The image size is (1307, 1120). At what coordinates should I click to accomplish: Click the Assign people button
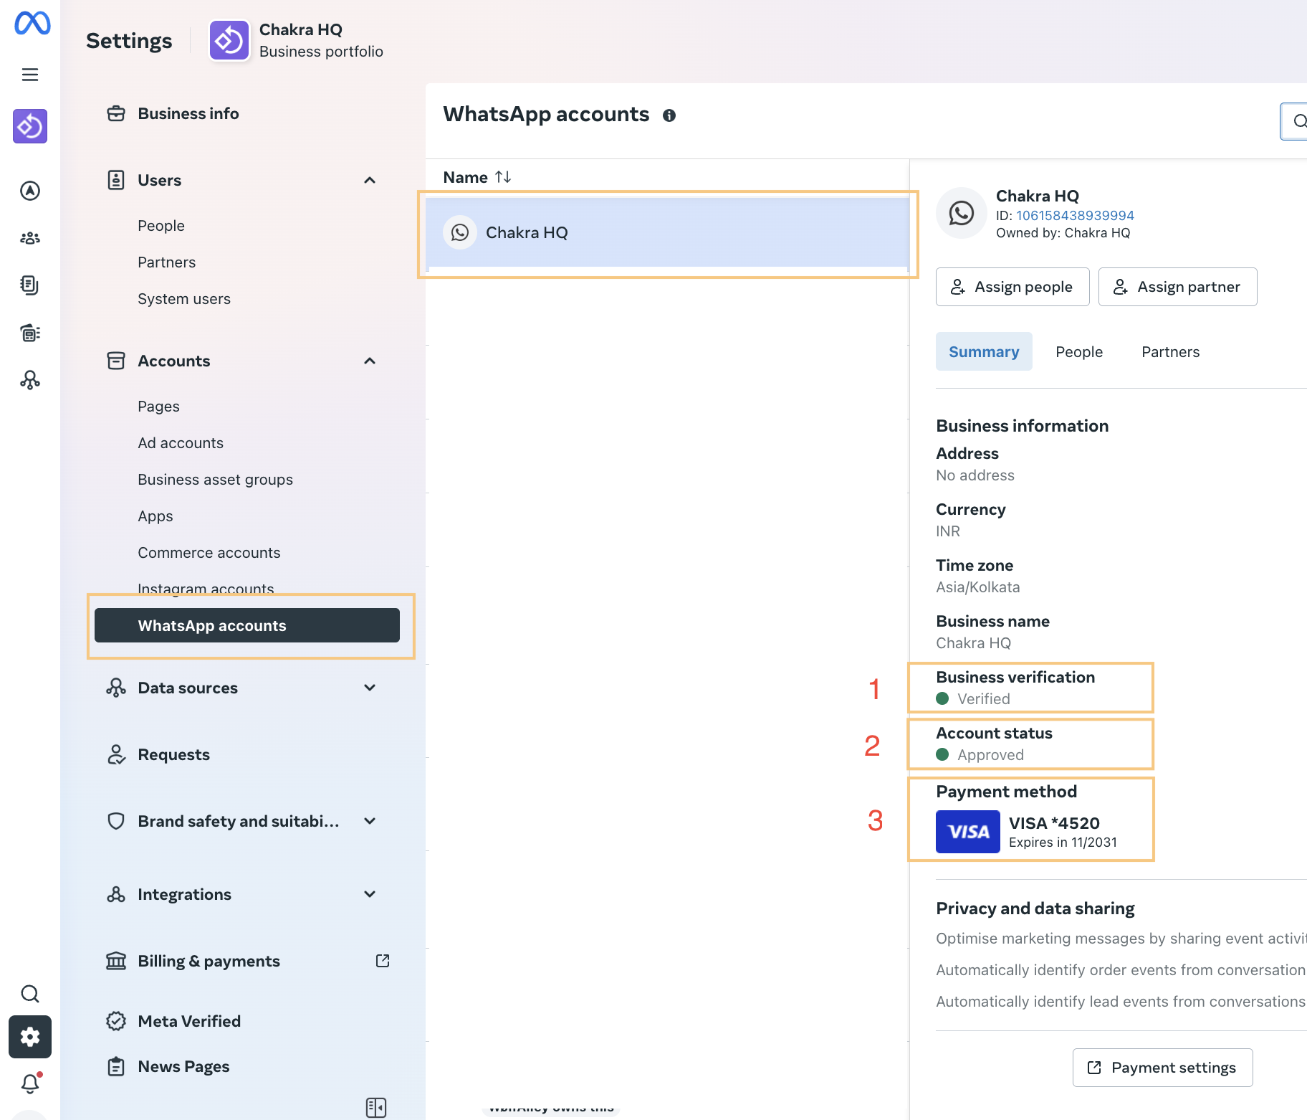coord(1012,287)
